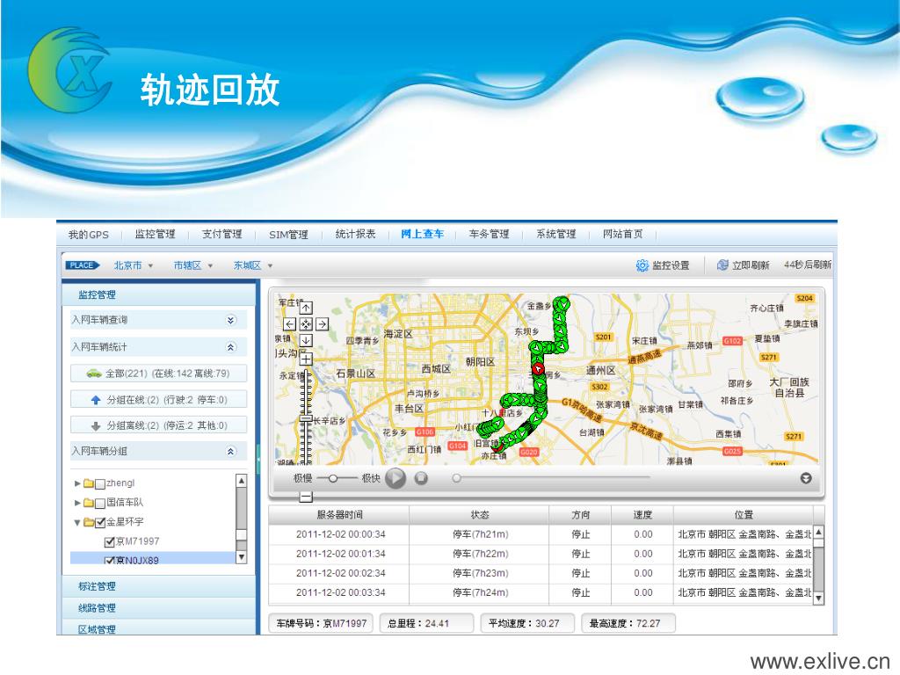Open the 北京市 city dropdown

click(134, 265)
